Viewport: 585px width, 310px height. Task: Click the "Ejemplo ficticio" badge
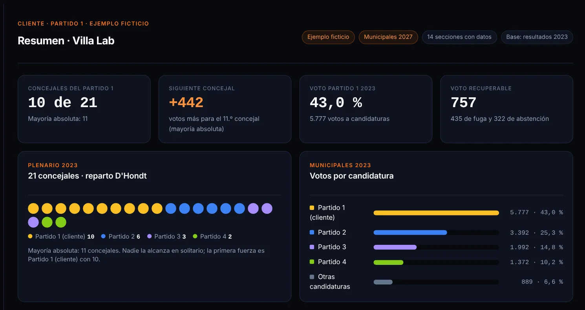[328, 37]
